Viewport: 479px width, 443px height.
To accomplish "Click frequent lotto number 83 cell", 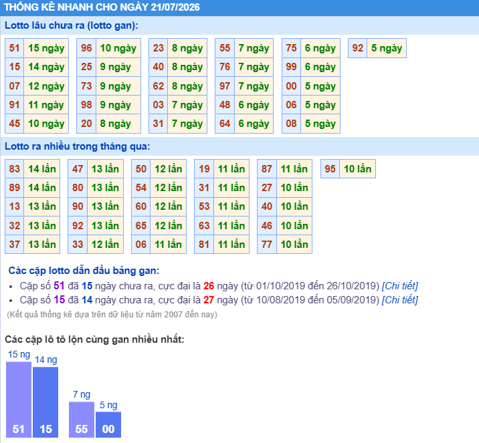I will coord(14,169).
